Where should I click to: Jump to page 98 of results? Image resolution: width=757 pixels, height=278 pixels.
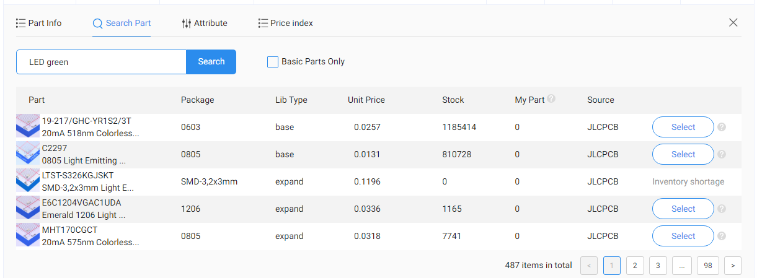tap(708, 266)
